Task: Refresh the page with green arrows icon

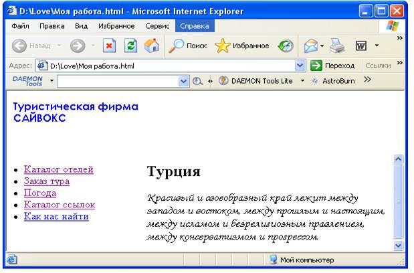Action: pos(130,45)
